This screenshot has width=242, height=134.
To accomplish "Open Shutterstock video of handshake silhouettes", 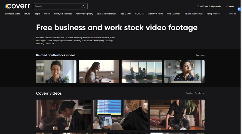I will pos(142,72).
